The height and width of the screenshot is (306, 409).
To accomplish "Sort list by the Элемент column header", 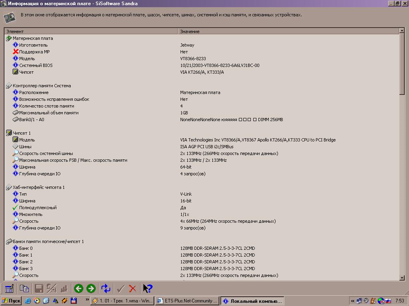I will tap(91, 31).
